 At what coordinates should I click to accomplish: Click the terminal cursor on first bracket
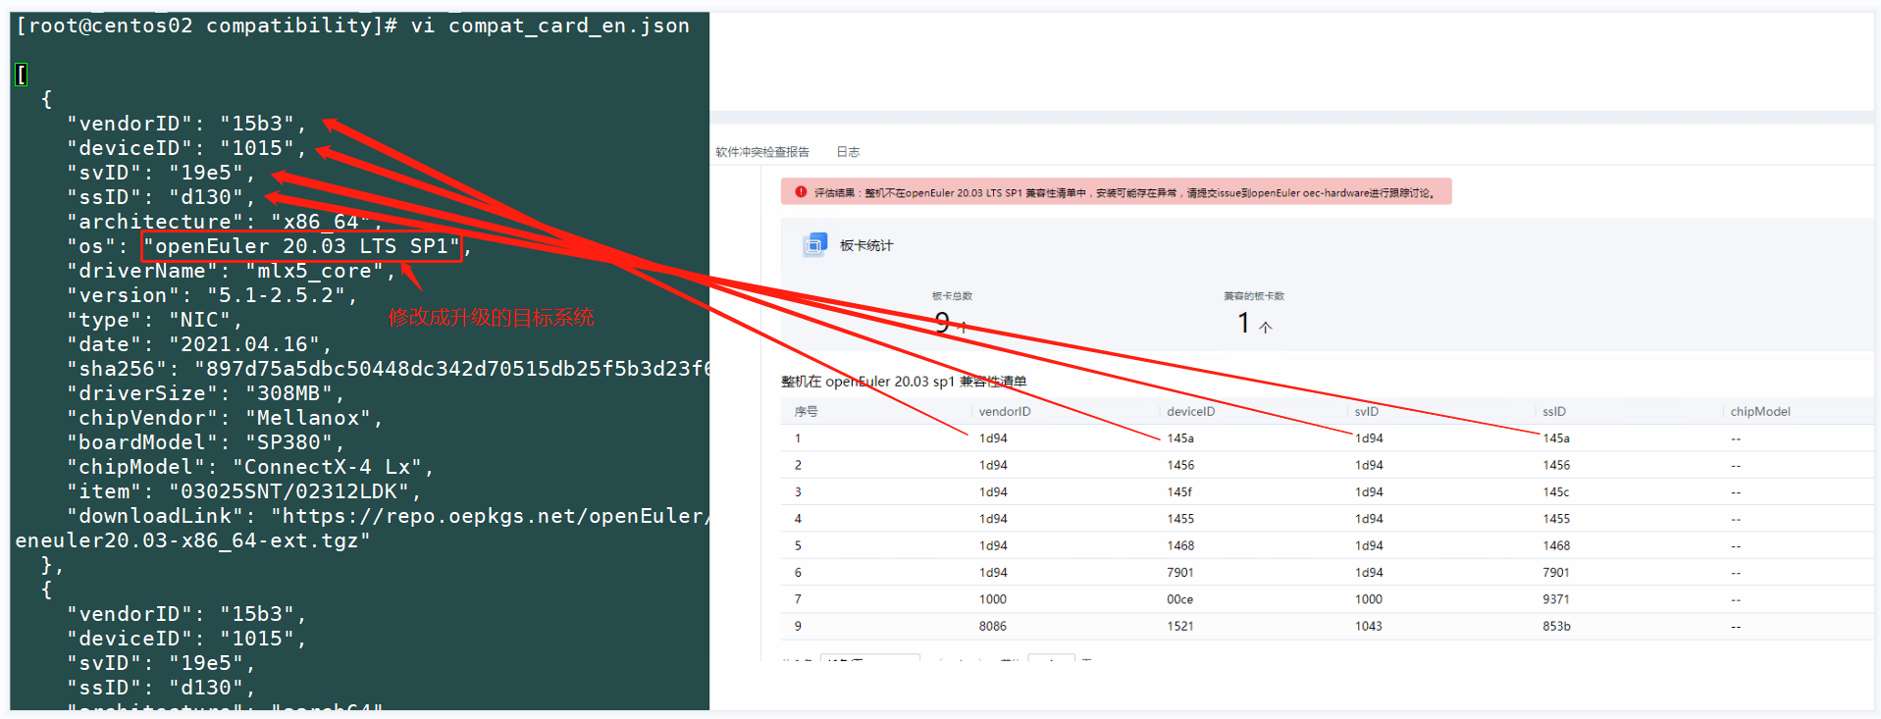click(22, 75)
